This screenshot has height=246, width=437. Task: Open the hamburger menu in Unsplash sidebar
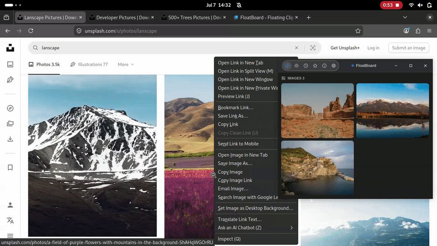pyautogui.click(x=10, y=236)
